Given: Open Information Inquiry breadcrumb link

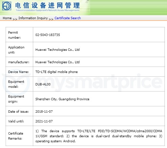Looking at the screenshot, I should (33, 18).
